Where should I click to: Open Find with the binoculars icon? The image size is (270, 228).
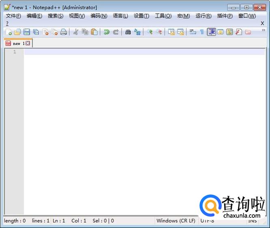[x=128, y=32]
